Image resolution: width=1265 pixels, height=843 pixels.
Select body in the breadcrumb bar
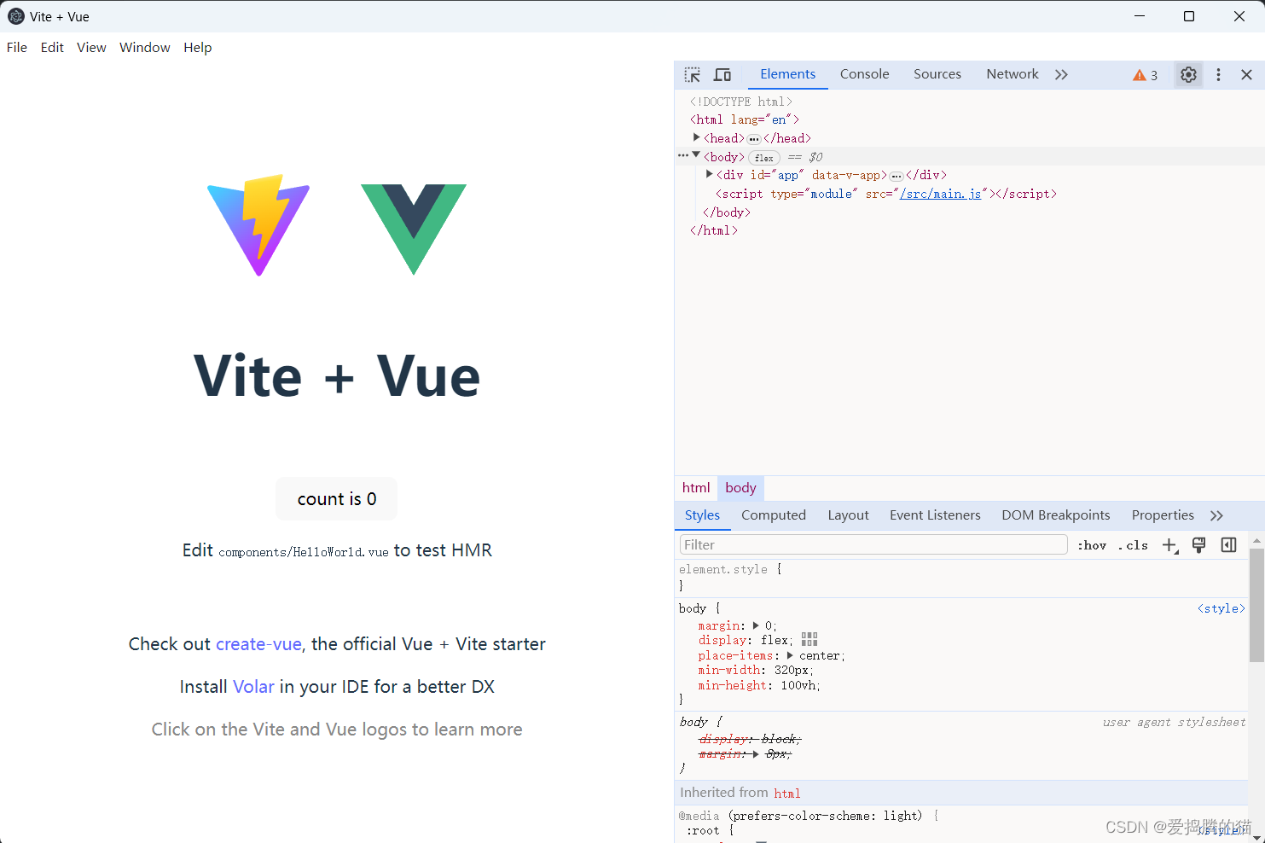pos(740,488)
